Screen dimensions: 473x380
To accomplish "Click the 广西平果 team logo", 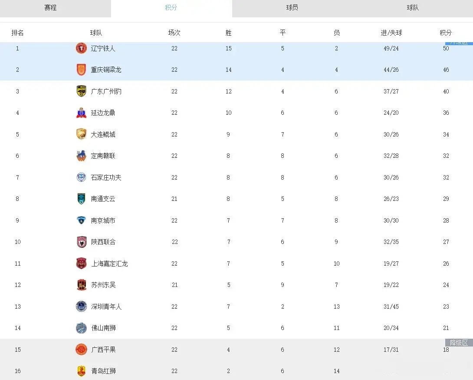I will tap(81, 350).
